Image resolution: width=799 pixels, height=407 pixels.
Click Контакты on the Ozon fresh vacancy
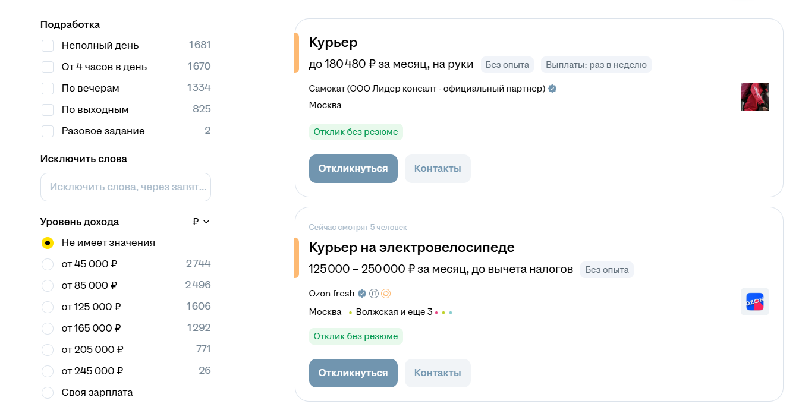[438, 373]
